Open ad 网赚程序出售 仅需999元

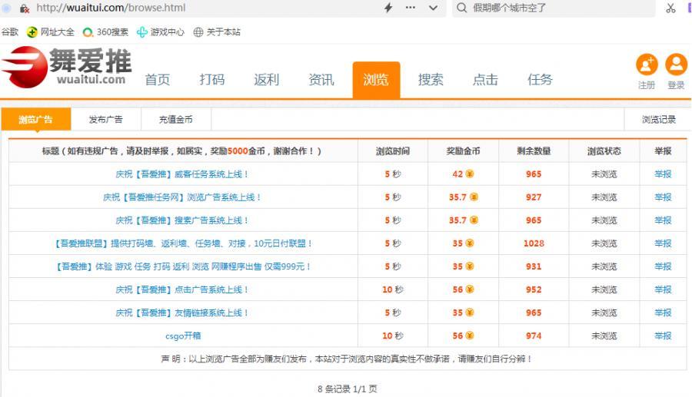tap(183, 266)
